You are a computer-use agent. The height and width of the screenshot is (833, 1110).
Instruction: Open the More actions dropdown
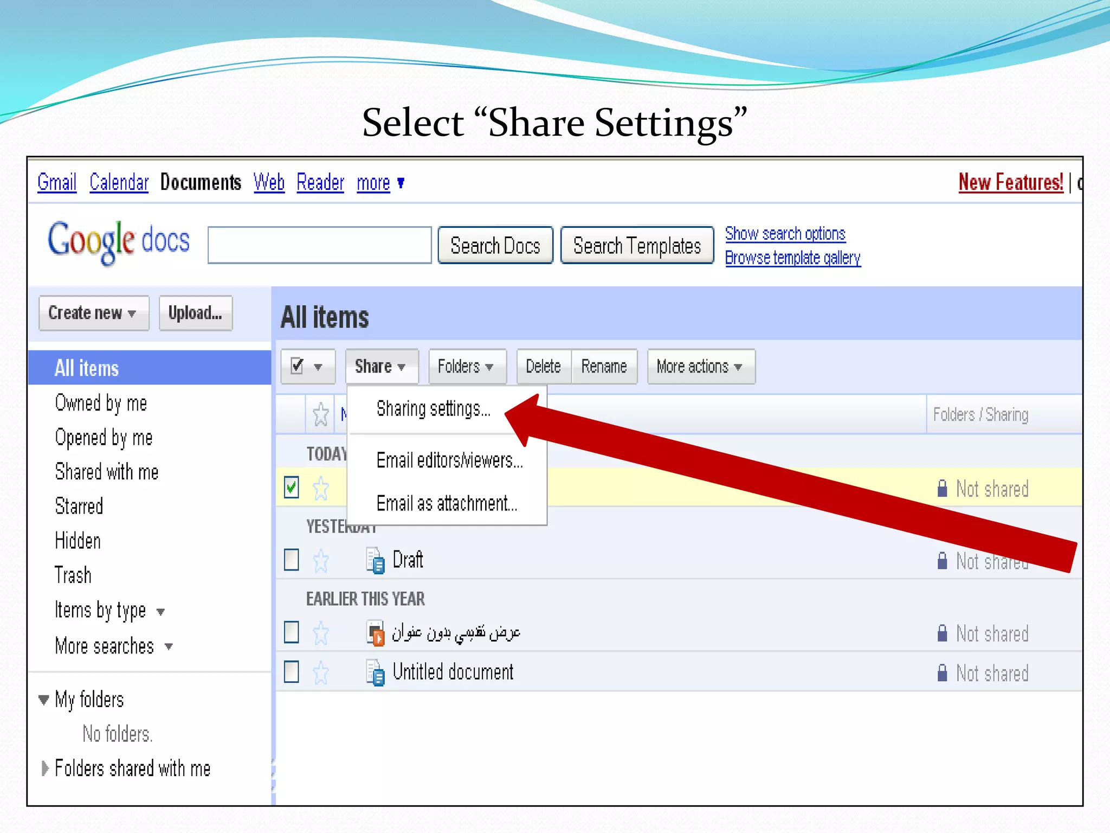point(701,367)
